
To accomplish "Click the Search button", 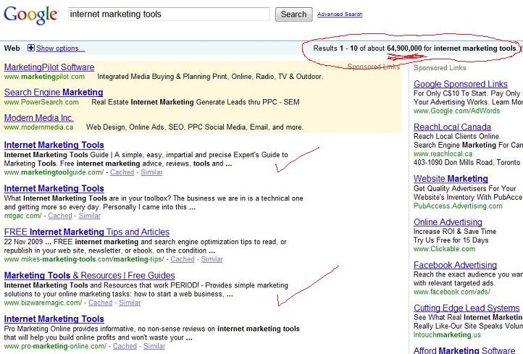I will pos(293,14).
